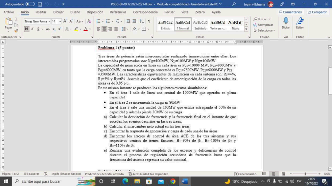
Task: Toggle Italic (K) formatting
Action: click(33, 29)
